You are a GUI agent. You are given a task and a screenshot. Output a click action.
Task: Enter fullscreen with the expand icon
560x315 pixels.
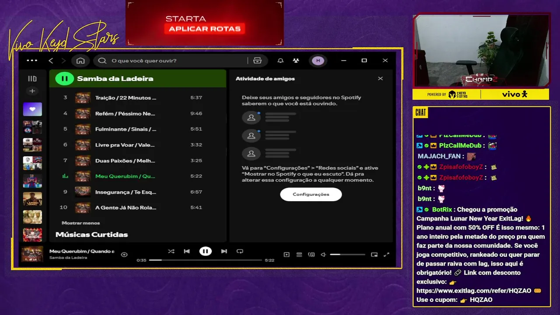point(386,254)
